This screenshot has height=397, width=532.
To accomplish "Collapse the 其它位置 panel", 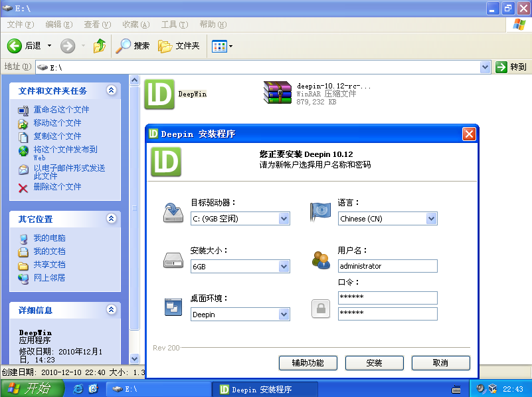I will point(112,218).
